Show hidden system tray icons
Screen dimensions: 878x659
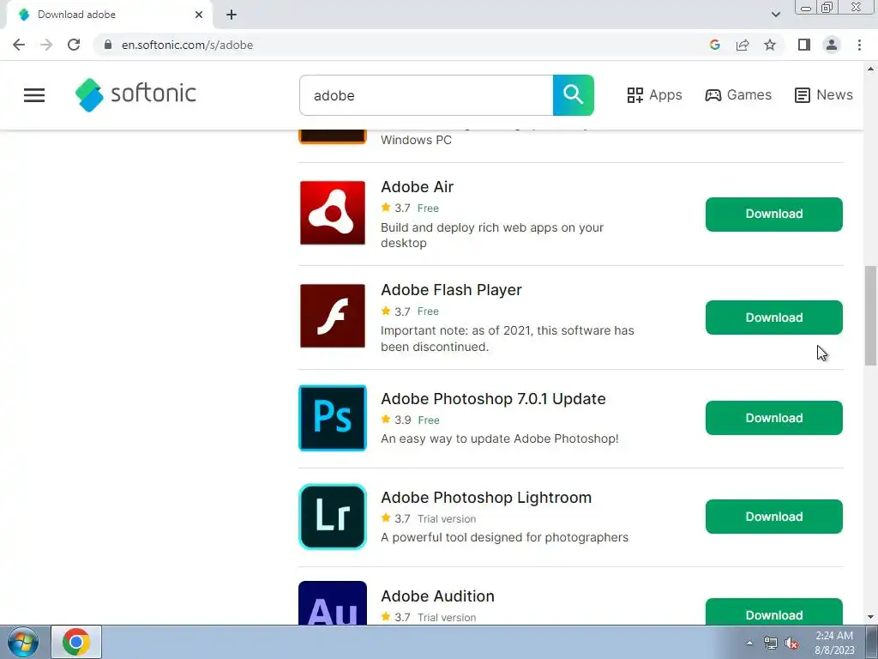click(749, 643)
